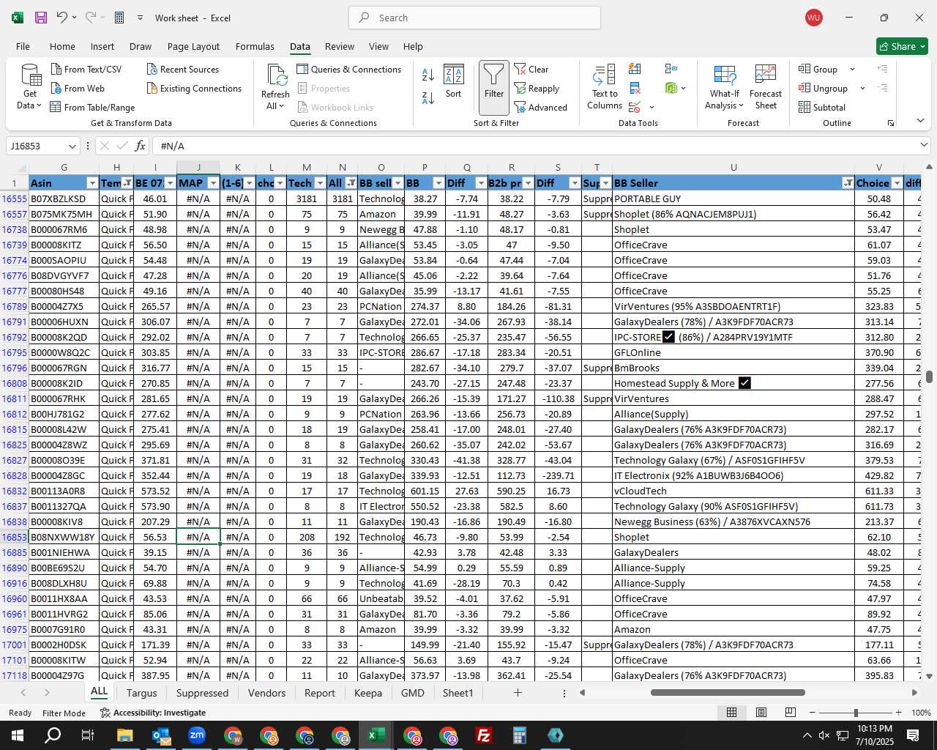
Task: Open Existing Connections
Action: (194, 88)
